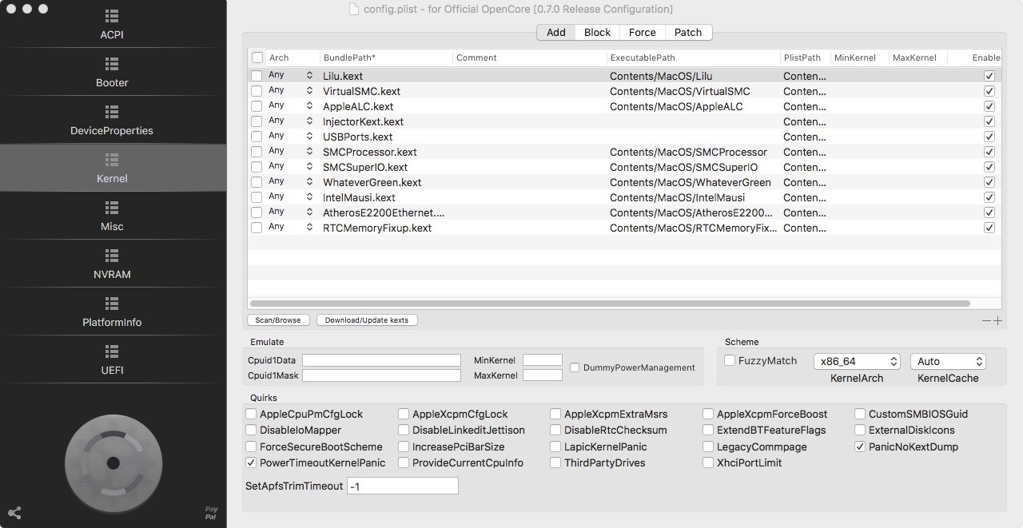
Task: Click the horizontal scrollbar under the kext table
Action: (x=610, y=304)
